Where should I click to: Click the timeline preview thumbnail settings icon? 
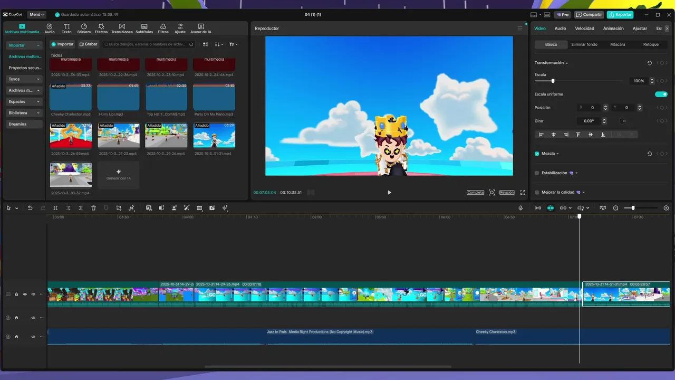click(x=603, y=208)
